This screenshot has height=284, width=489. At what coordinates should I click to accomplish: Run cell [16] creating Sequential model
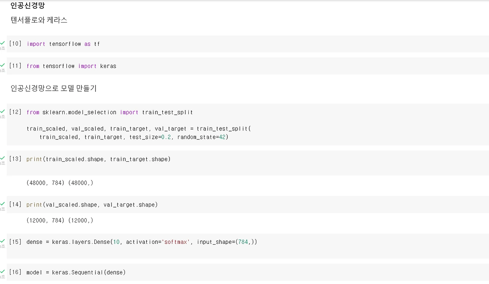pyautogui.click(x=15, y=272)
